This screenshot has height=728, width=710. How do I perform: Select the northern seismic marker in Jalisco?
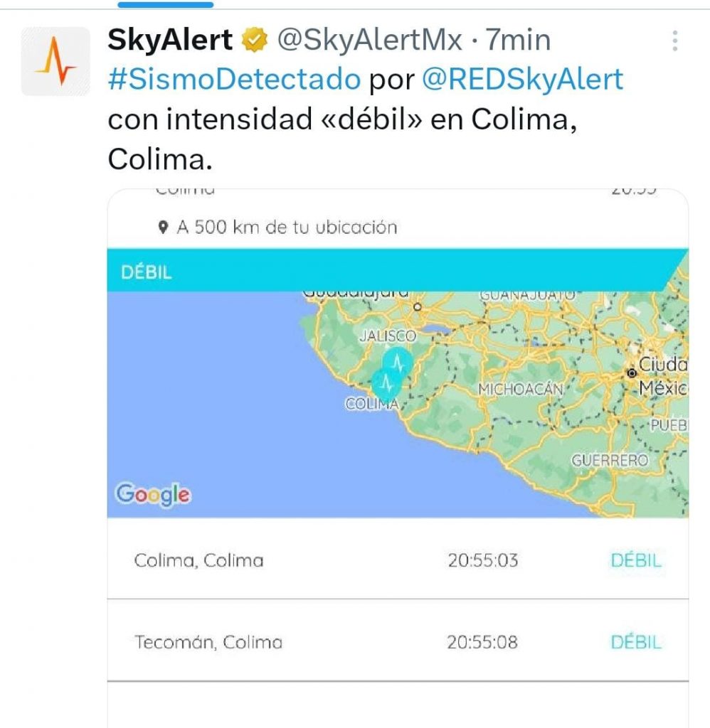click(397, 362)
